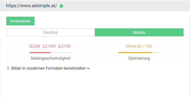Click the red SLOW speed label
Image resolution: width=190 pixels, height=100 pixels.
35,46
